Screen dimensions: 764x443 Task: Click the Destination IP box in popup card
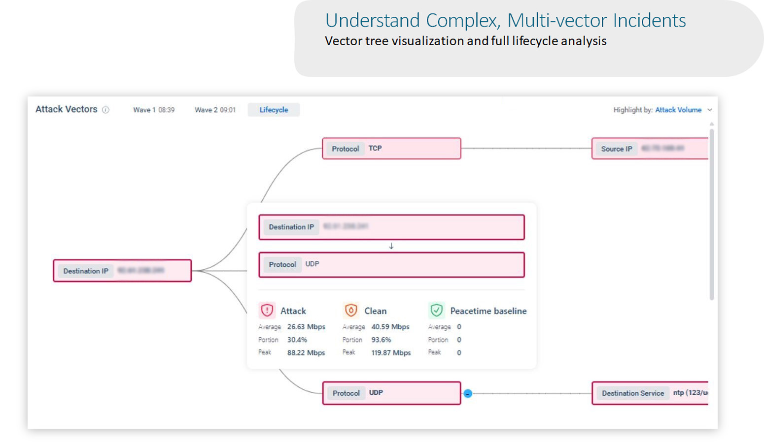391,227
